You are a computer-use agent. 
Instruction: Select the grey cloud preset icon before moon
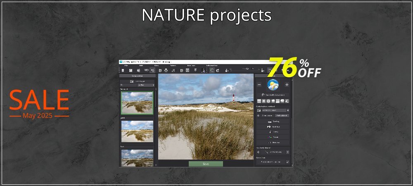pyautogui.click(x=282, y=101)
